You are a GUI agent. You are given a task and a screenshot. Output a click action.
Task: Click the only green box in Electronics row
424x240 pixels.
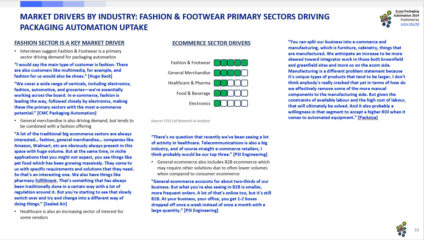coord(217,103)
